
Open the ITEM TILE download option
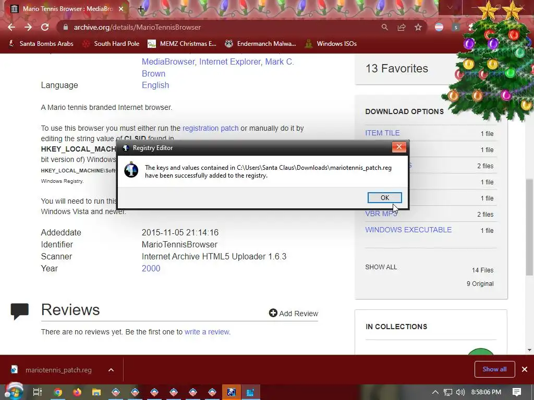(x=382, y=133)
